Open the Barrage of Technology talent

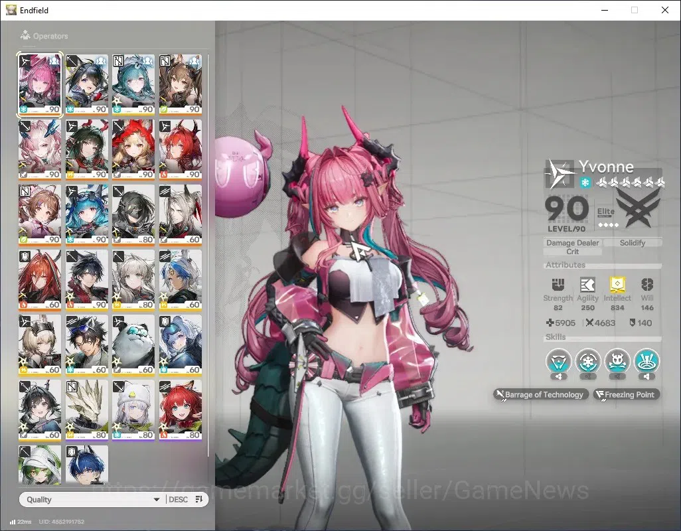pos(541,395)
